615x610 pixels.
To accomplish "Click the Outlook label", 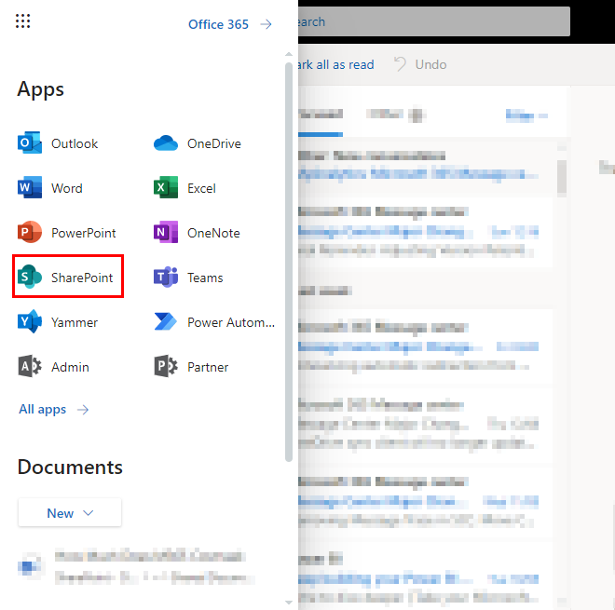I will click(x=75, y=143).
